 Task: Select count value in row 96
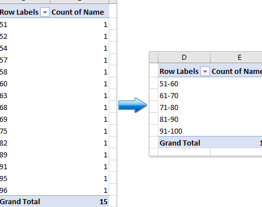coord(105,191)
